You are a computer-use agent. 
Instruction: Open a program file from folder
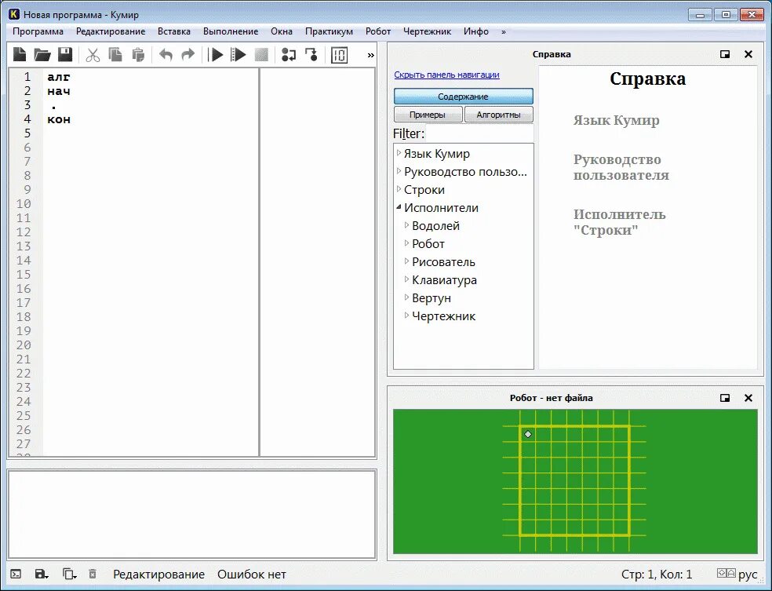[x=42, y=55]
